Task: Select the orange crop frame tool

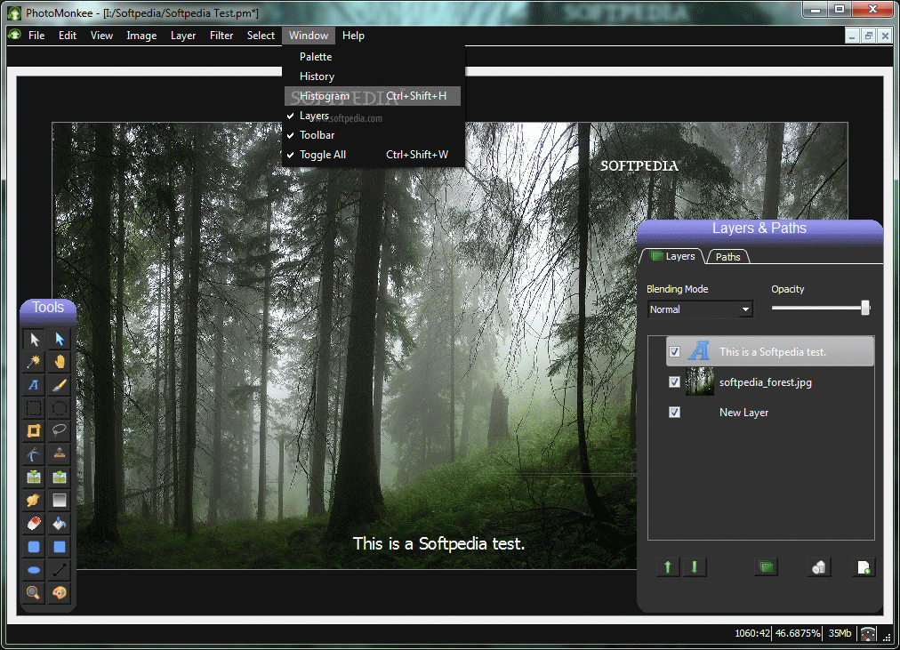Action: [x=34, y=431]
